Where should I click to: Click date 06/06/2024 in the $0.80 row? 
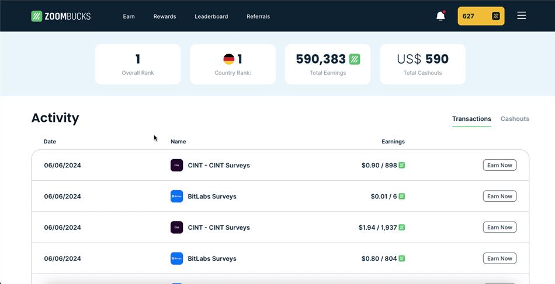[63, 258]
